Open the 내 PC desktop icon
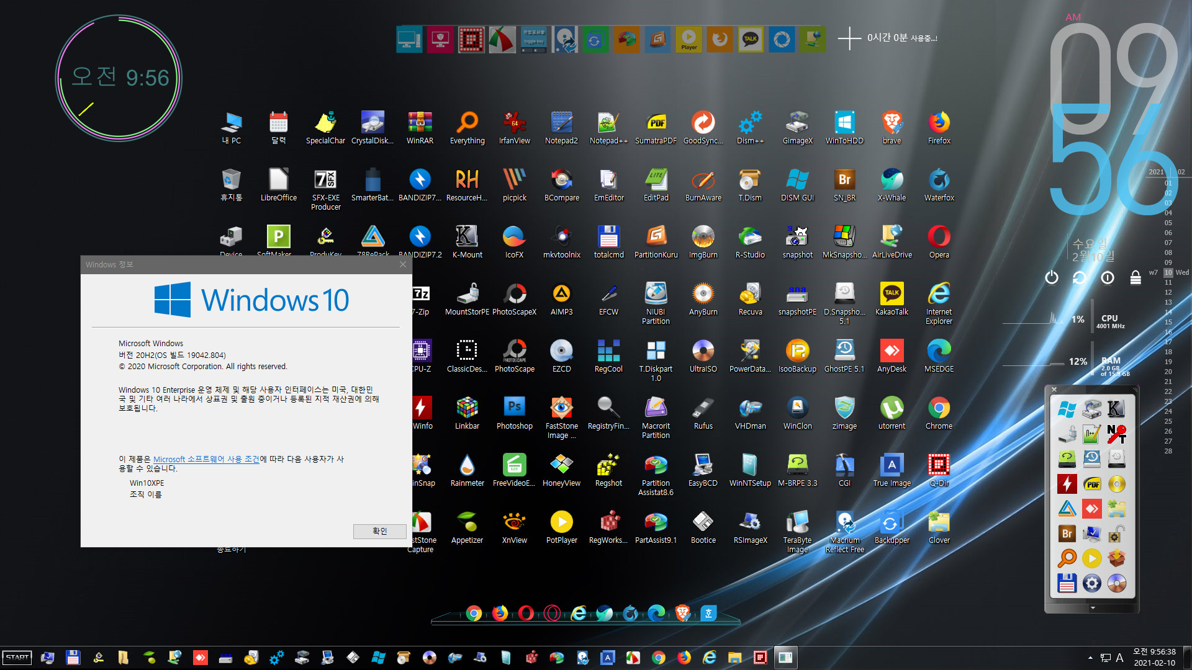Viewport: 1192px width, 670px height. 231,128
